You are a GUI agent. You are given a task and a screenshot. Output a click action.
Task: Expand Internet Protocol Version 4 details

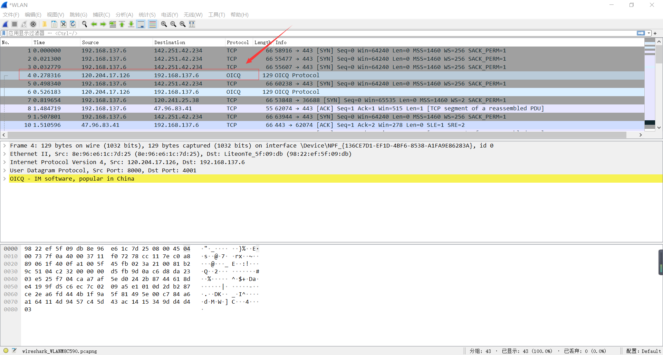pos(4,162)
